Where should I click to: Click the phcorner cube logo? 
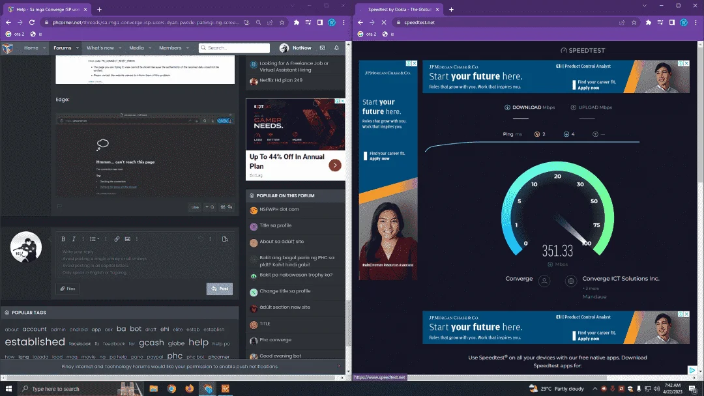click(8, 48)
